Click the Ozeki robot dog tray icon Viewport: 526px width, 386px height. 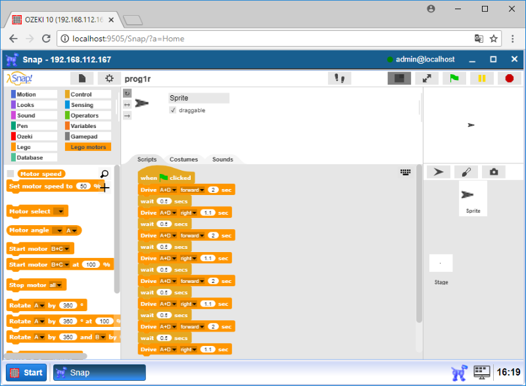pos(459,373)
